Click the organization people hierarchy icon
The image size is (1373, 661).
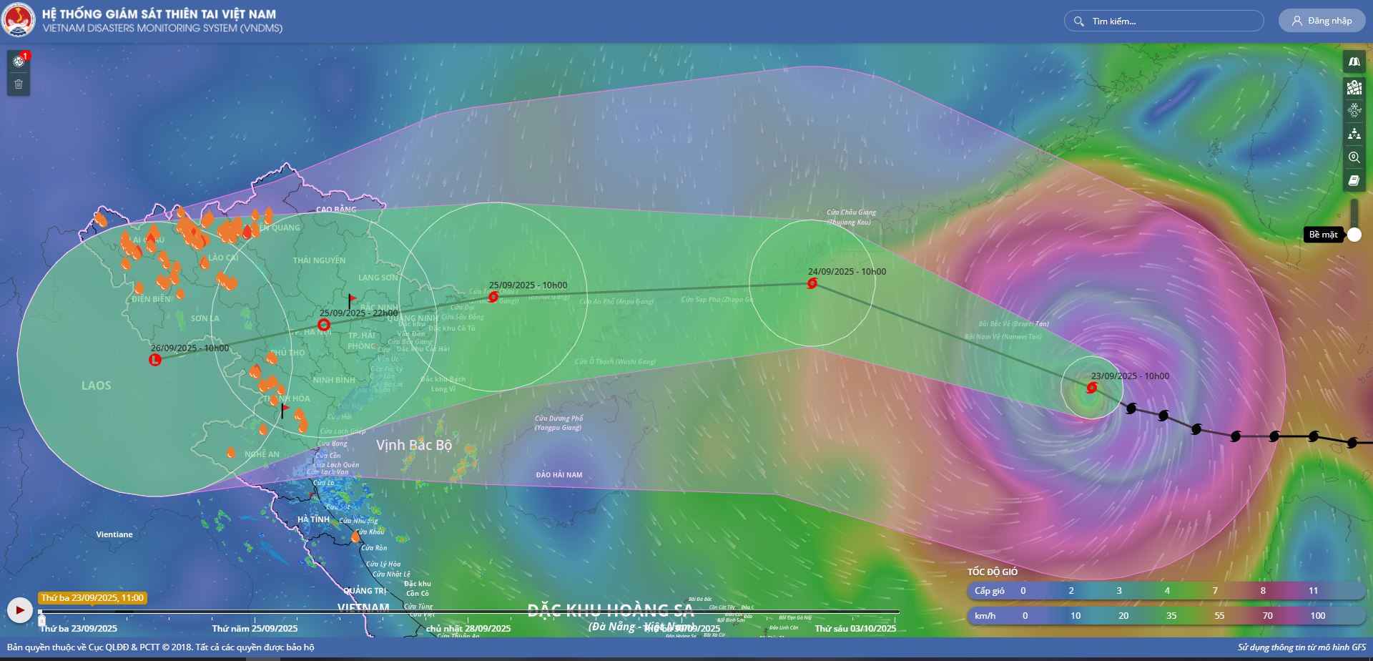click(1354, 134)
